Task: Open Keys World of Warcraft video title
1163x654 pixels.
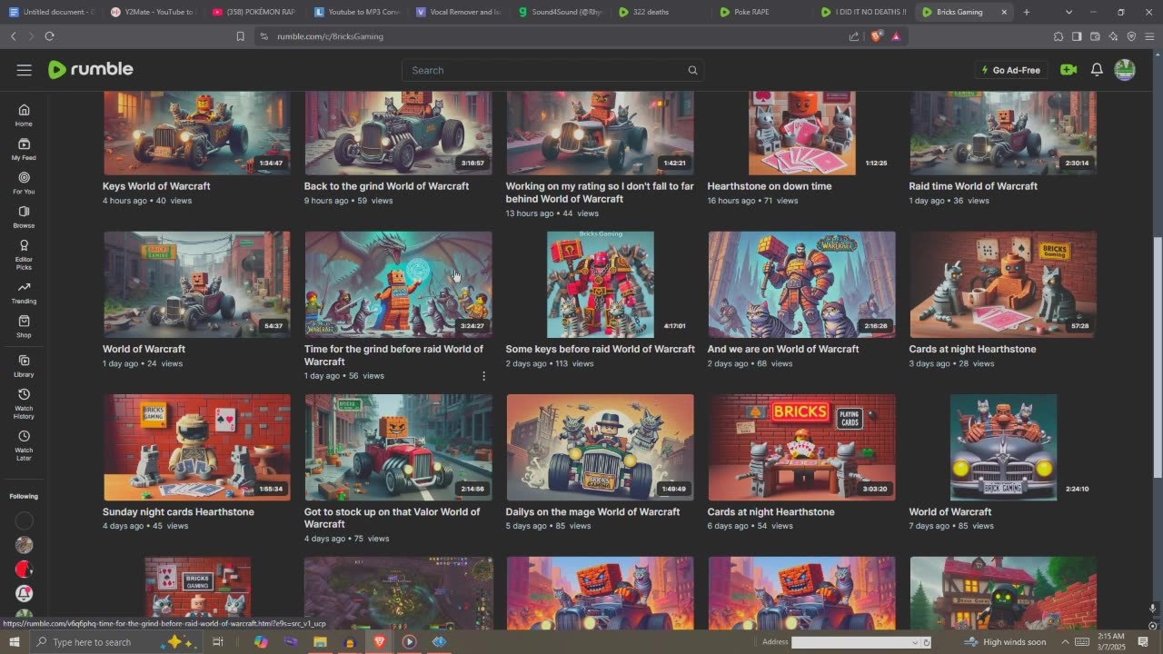Action: coord(156,186)
